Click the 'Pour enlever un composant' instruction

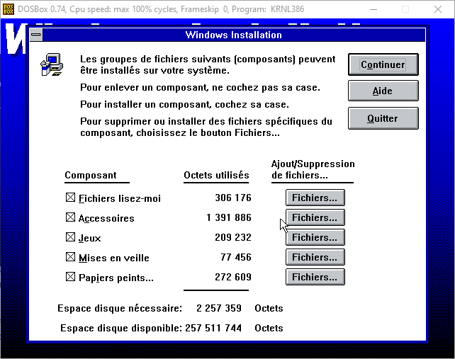tap(200, 88)
